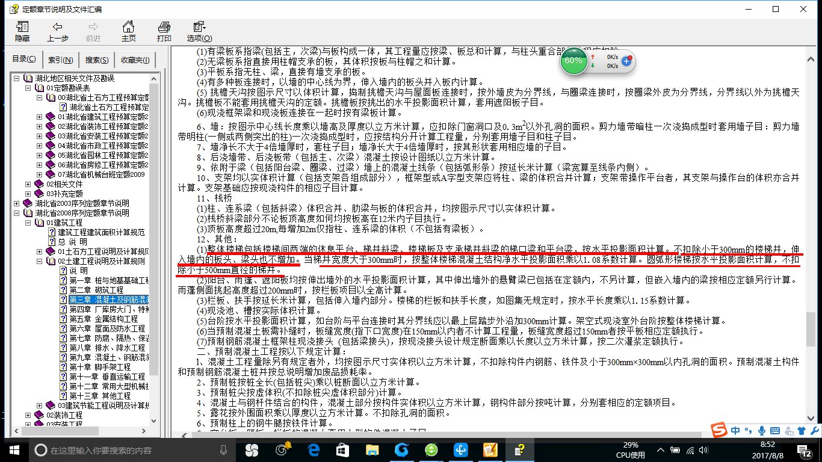Click the 前进 (Forward) toolbar icon
Image resolution: width=822 pixels, height=462 pixels.
click(x=93, y=31)
